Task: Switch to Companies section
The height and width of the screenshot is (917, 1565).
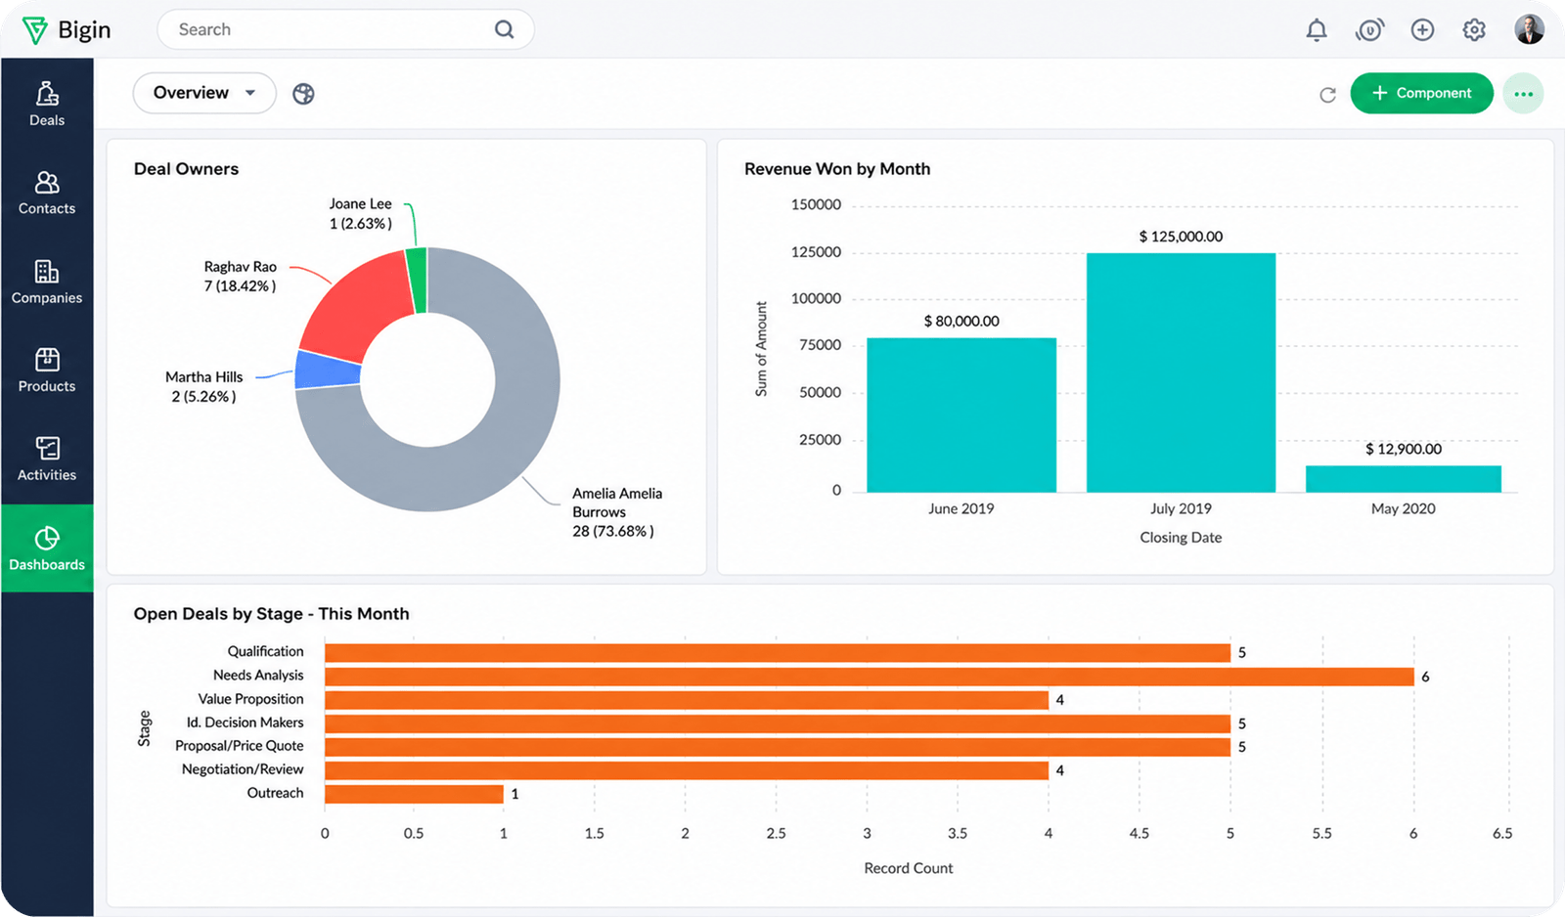Action: tap(47, 283)
